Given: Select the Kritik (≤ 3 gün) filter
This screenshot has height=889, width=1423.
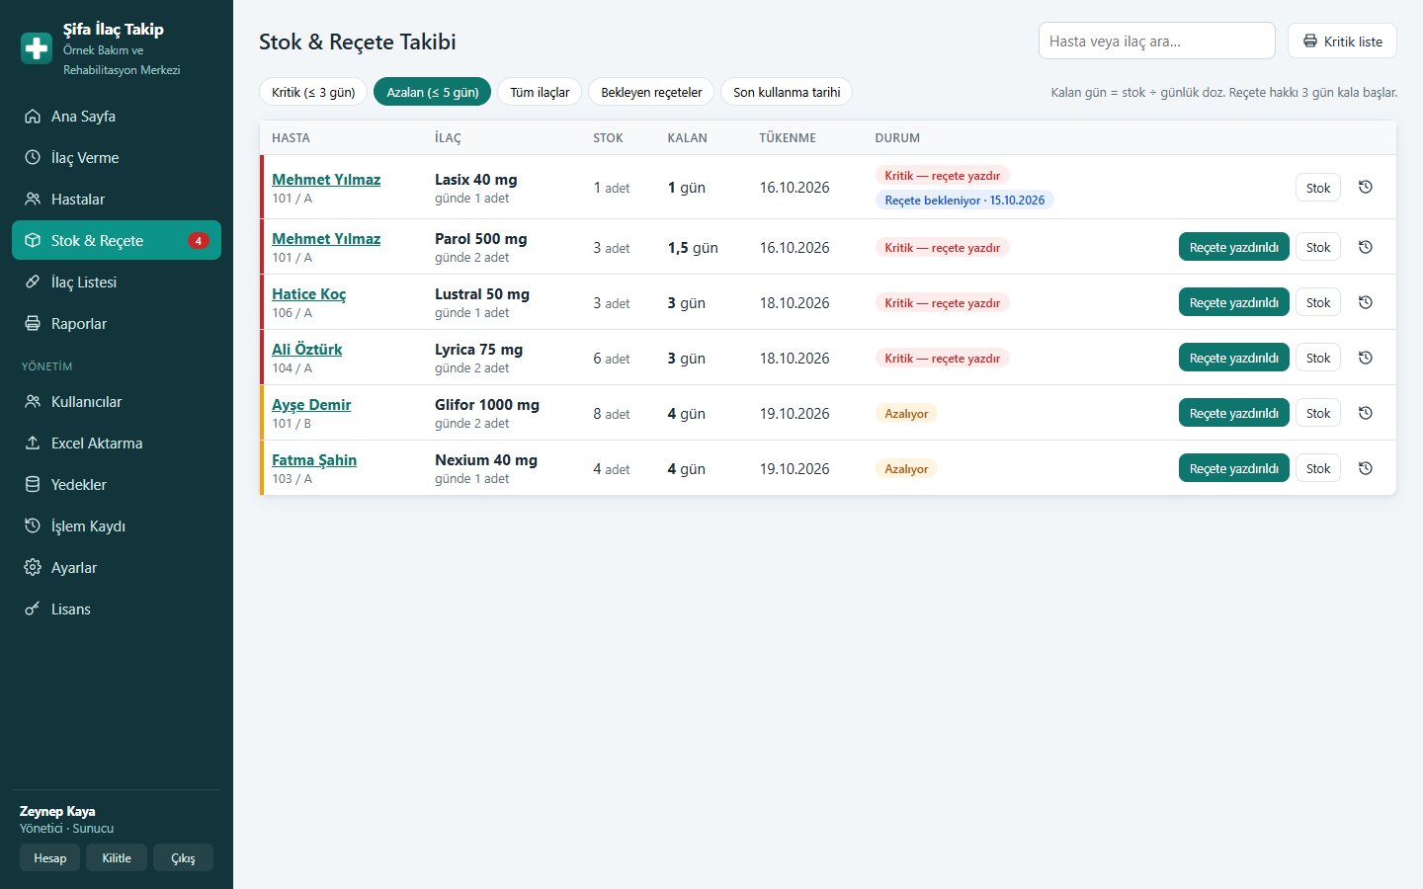Looking at the screenshot, I should [x=313, y=92].
